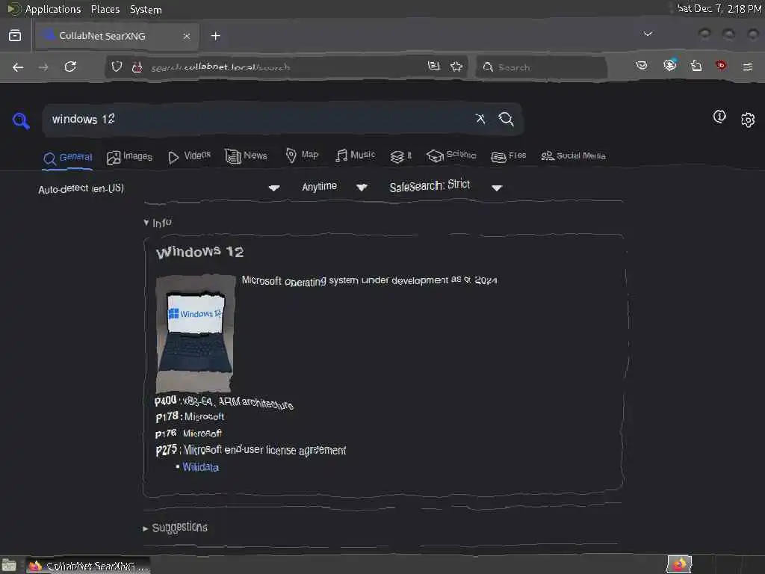Open the Firefox account toolbar icon
Screen dimensions: 765x574
[670, 65]
